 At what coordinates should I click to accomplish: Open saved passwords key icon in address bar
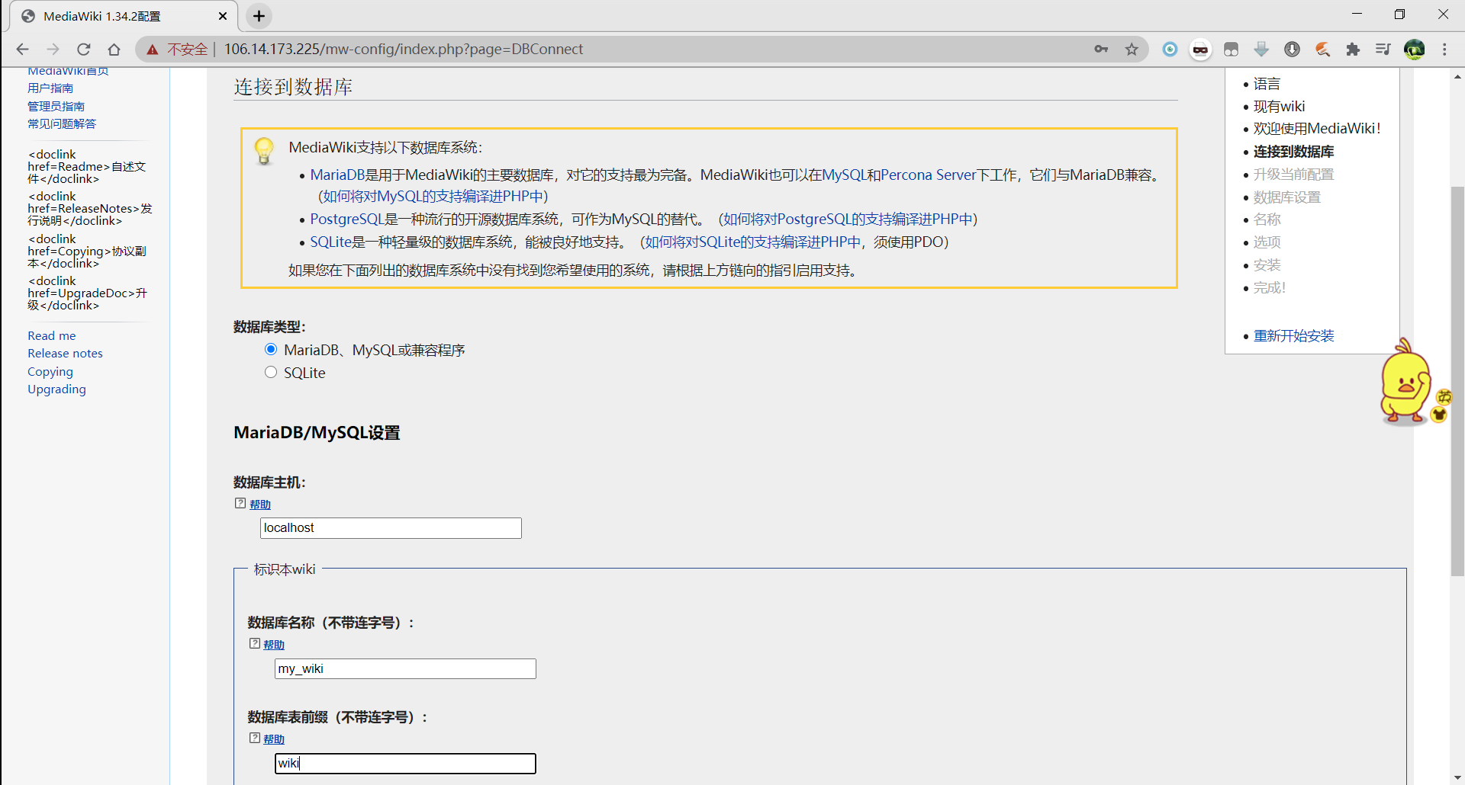[1101, 49]
